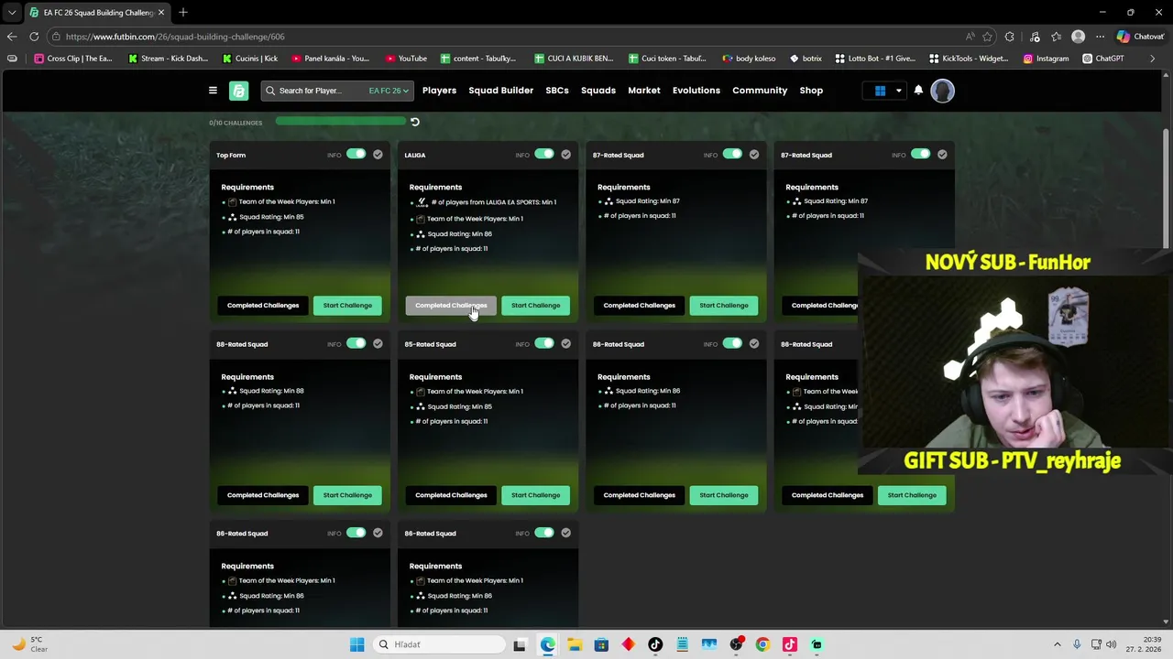View 85-Rated Squad Completed Challenges
This screenshot has height=659, width=1173.
(451, 495)
